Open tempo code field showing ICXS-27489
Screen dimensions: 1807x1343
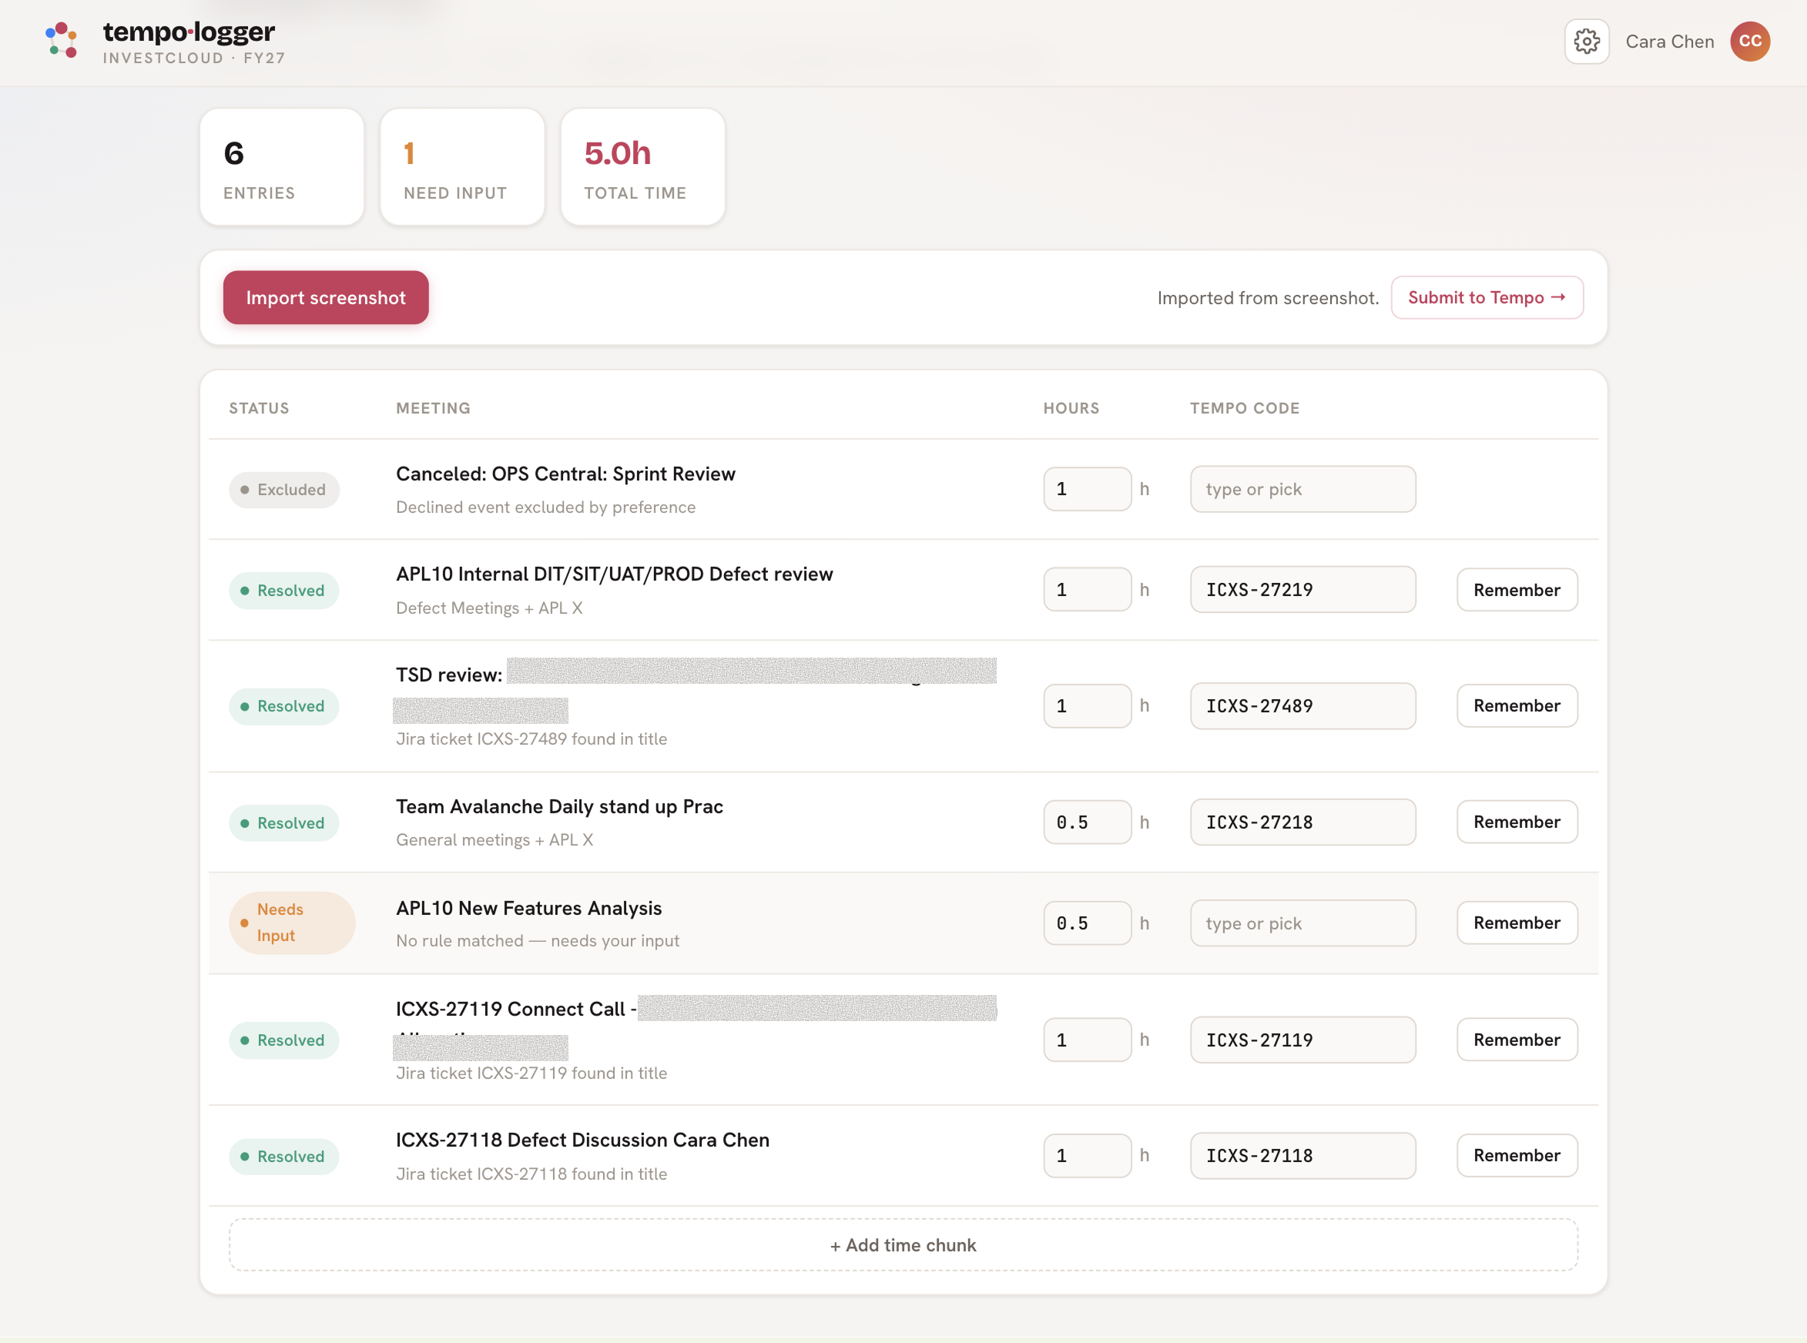click(x=1302, y=705)
